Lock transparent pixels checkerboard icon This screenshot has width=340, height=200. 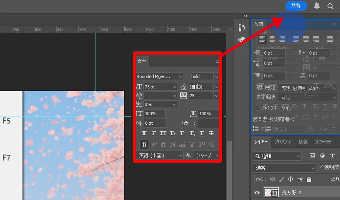coord(272,179)
